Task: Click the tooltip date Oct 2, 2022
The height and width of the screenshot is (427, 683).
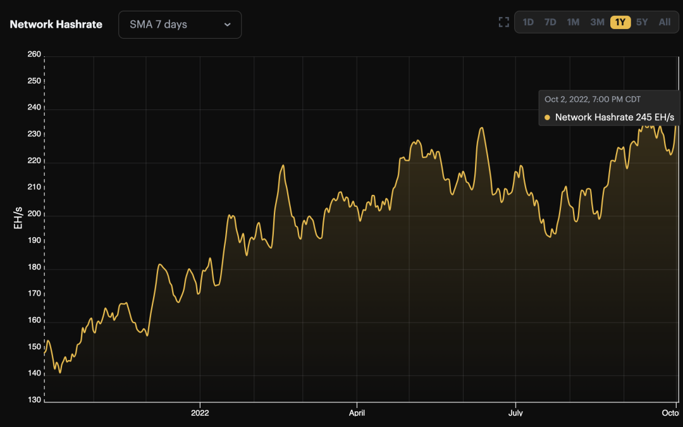Action: point(593,99)
